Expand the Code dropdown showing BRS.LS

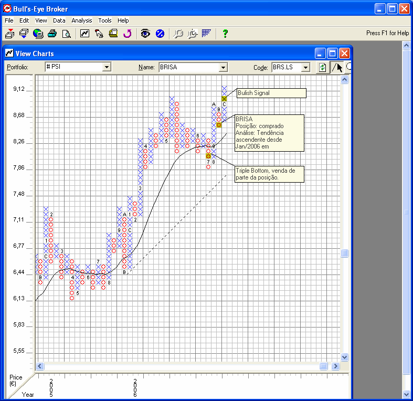[305, 67]
